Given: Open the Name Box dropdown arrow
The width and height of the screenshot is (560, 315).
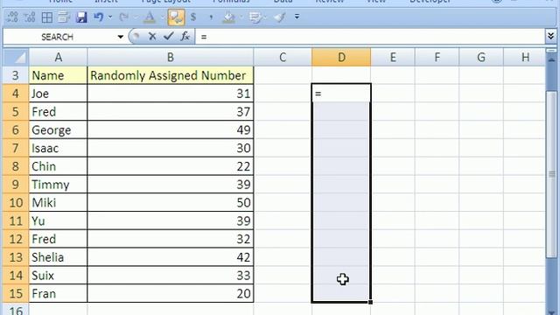Looking at the screenshot, I should [x=121, y=37].
